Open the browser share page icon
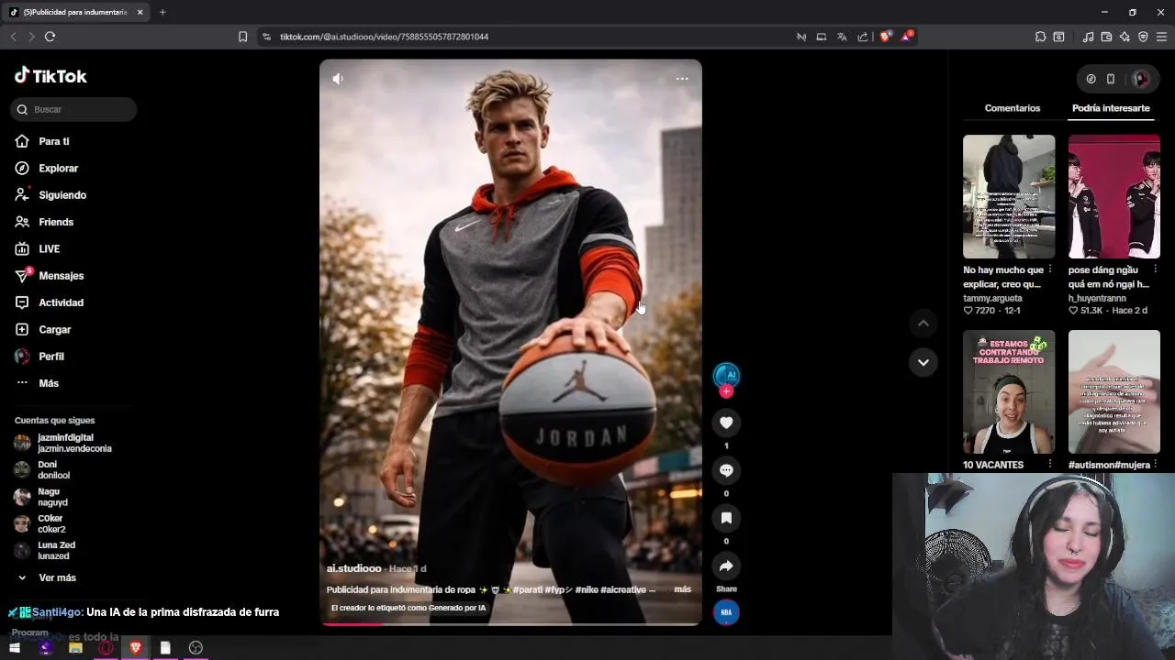Screen dimensions: 1175x660 (863, 37)
